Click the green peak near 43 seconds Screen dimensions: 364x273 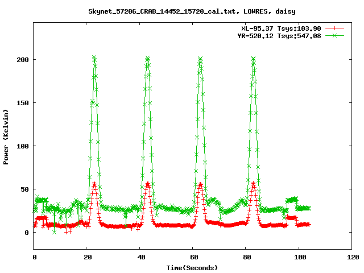click(x=148, y=58)
